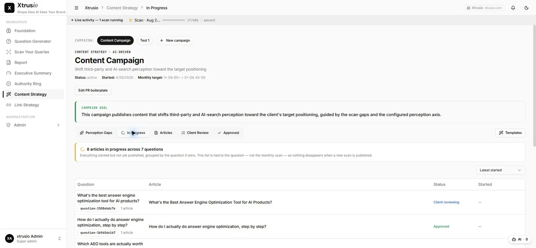Open Foundation in sidebar
The height and width of the screenshot is (248, 536).
pyautogui.click(x=33, y=31)
